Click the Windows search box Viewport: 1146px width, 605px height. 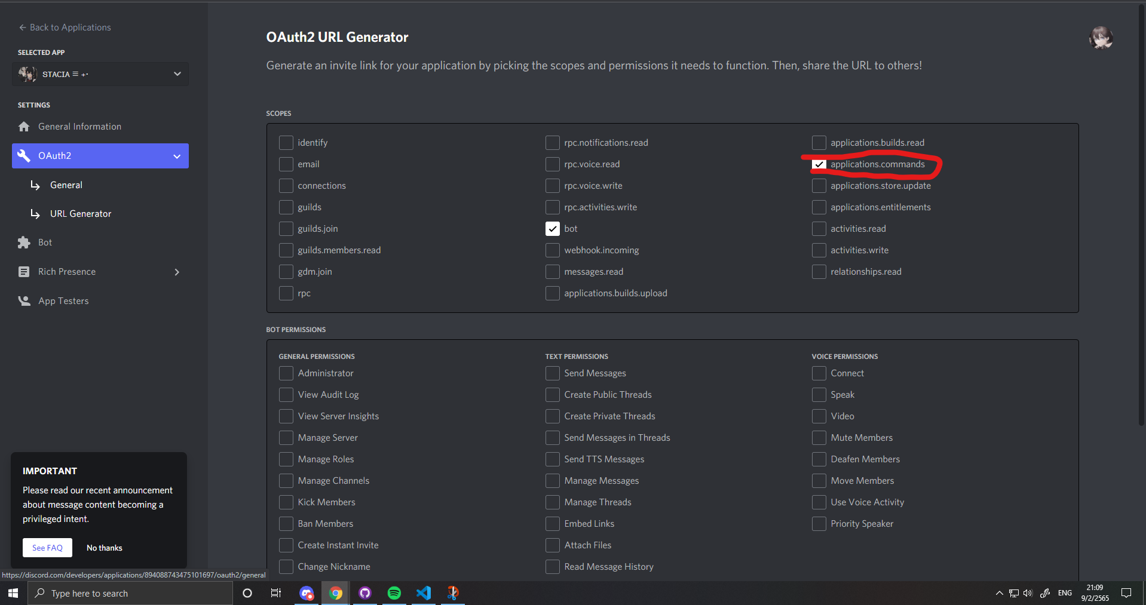tap(130, 593)
